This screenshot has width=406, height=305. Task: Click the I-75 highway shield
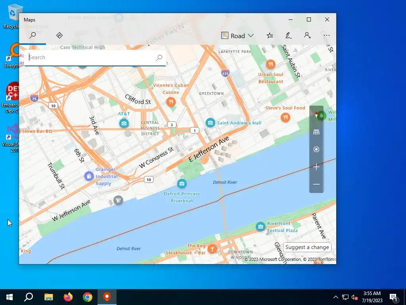coord(34,98)
